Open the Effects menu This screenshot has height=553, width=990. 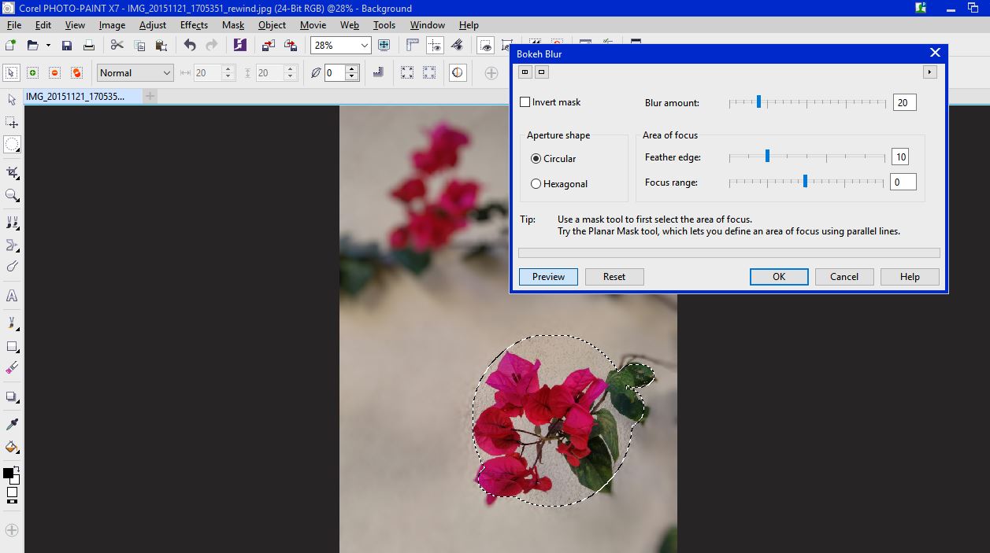(194, 24)
